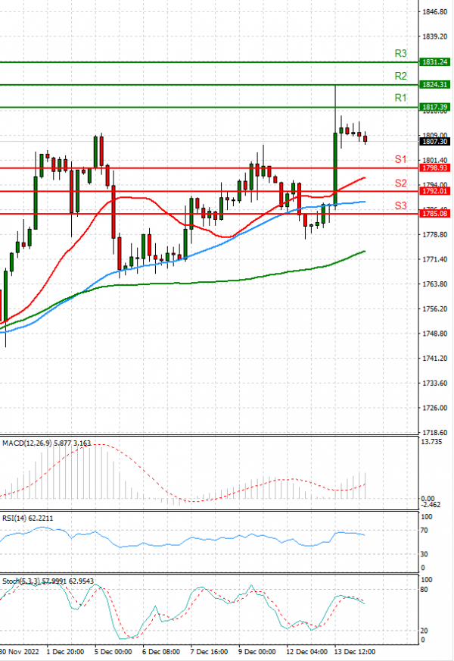Click the R3 resistance label
This screenshot has height=661, width=454.
click(x=401, y=54)
